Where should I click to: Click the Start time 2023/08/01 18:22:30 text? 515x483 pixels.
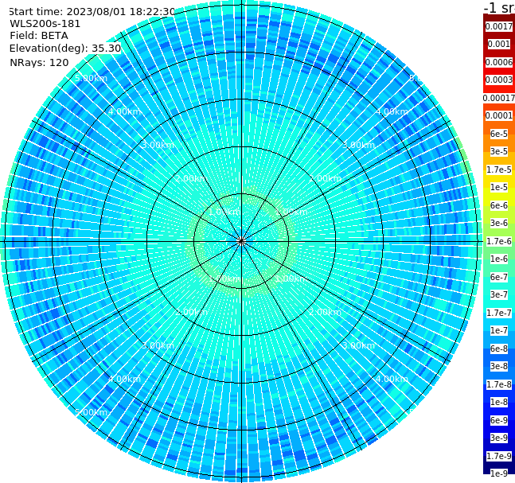[92, 11]
